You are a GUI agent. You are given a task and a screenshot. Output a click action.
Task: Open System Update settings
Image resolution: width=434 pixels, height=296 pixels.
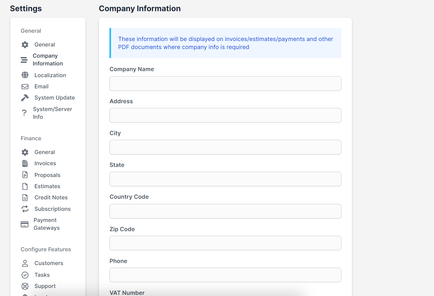(55, 98)
